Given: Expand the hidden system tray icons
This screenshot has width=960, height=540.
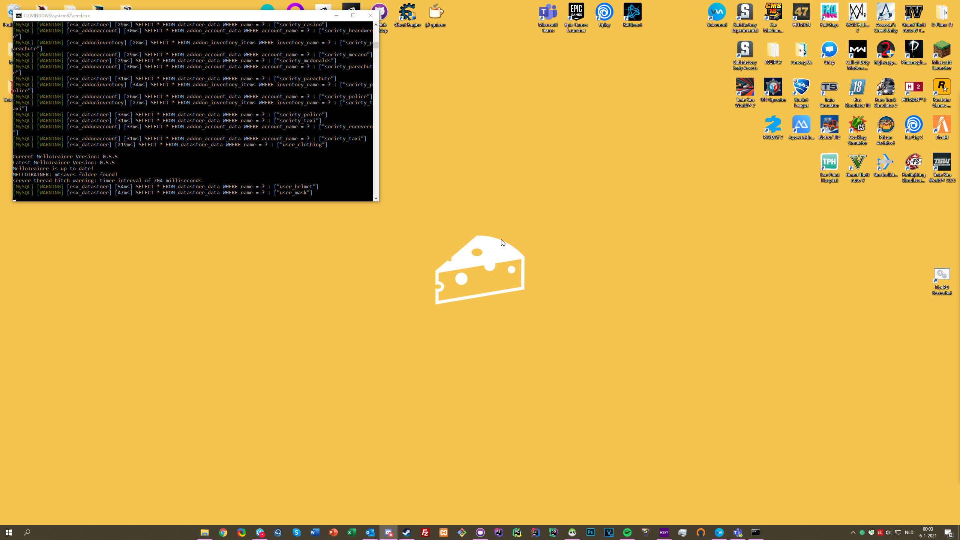Looking at the screenshot, I should pyautogui.click(x=853, y=532).
